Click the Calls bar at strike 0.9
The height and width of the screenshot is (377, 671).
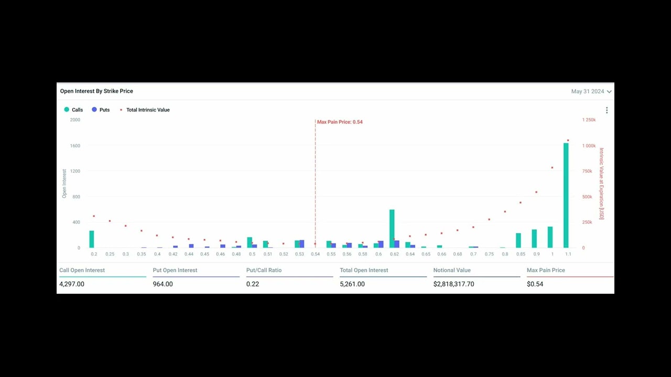[x=535, y=239]
